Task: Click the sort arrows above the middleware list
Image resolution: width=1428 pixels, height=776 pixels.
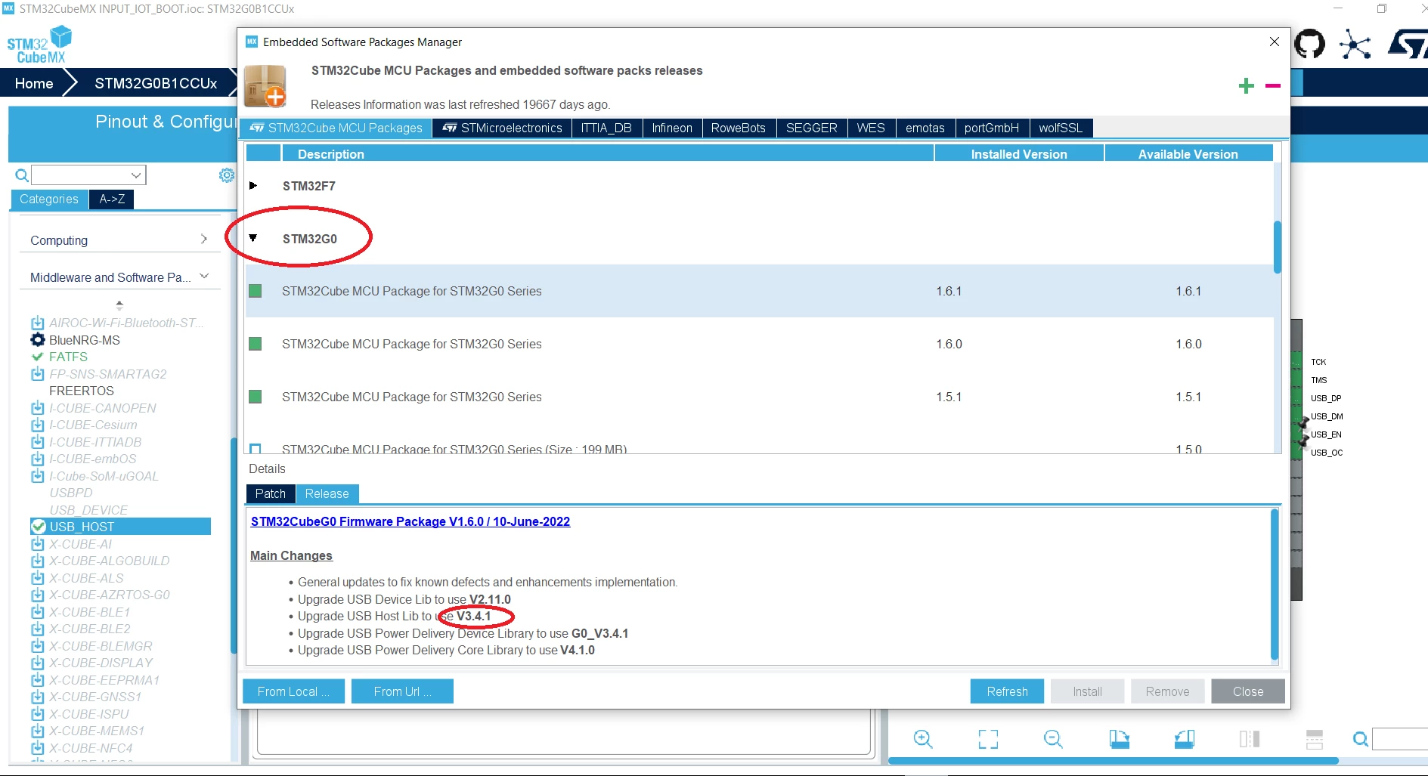Action: (x=119, y=305)
